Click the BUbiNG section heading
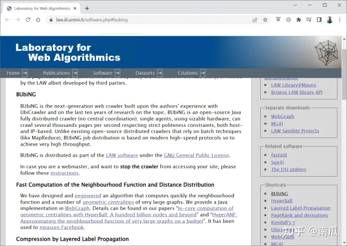This screenshot has width=347, height=246. click(x=26, y=95)
